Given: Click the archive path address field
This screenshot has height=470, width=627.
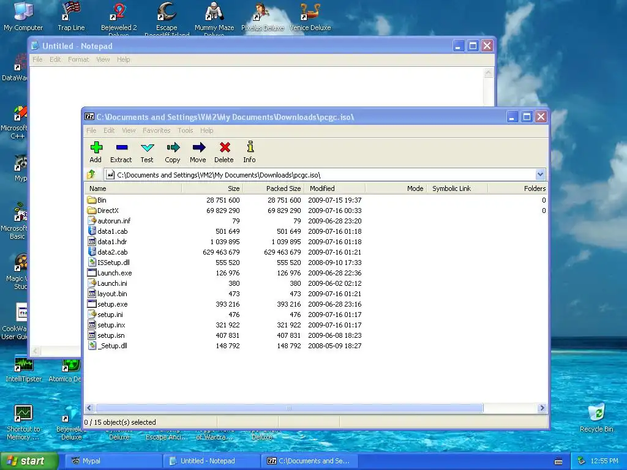Looking at the screenshot, I should pyautogui.click(x=320, y=174).
